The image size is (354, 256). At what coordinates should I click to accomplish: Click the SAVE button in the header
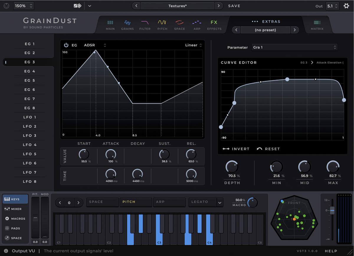pos(234,6)
